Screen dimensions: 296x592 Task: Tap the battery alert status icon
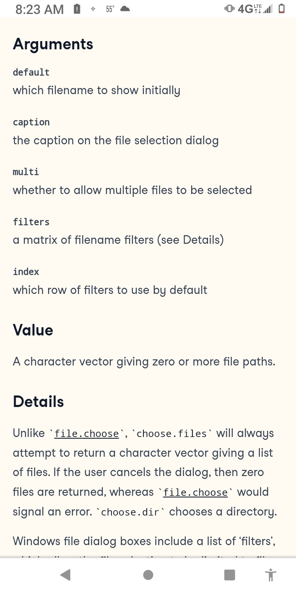click(76, 9)
